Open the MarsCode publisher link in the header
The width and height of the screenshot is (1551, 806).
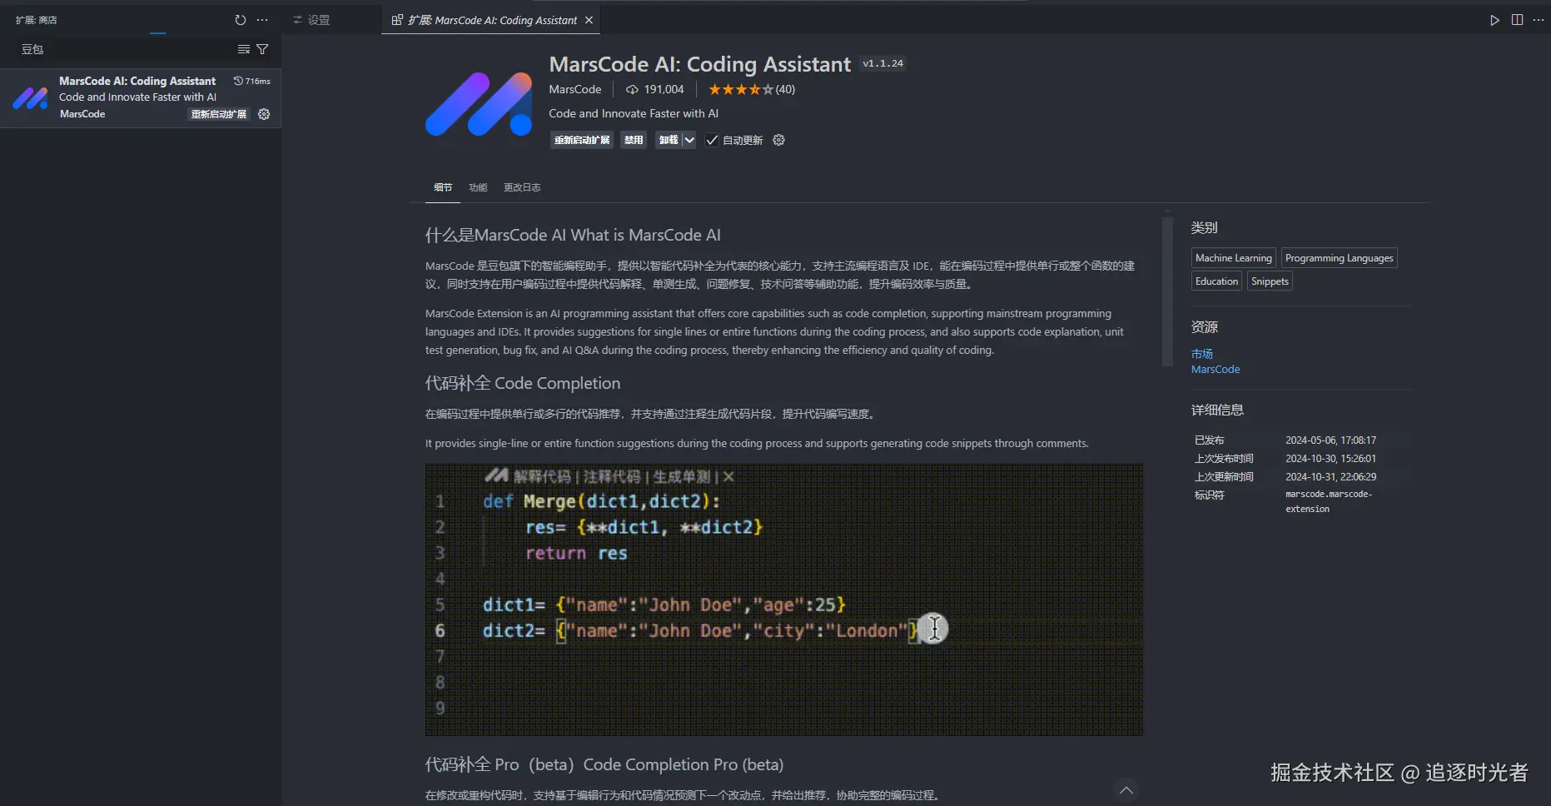[575, 89]
